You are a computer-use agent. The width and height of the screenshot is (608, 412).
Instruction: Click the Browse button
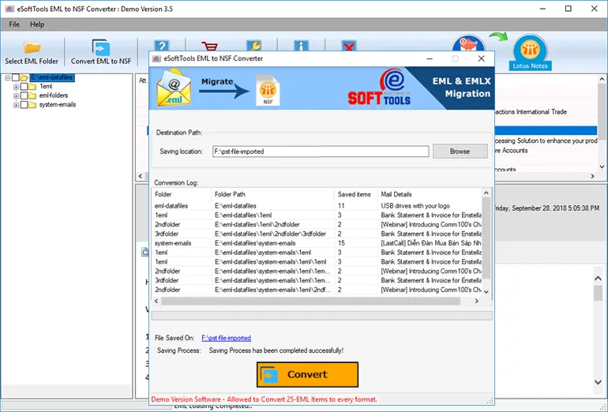460,152
